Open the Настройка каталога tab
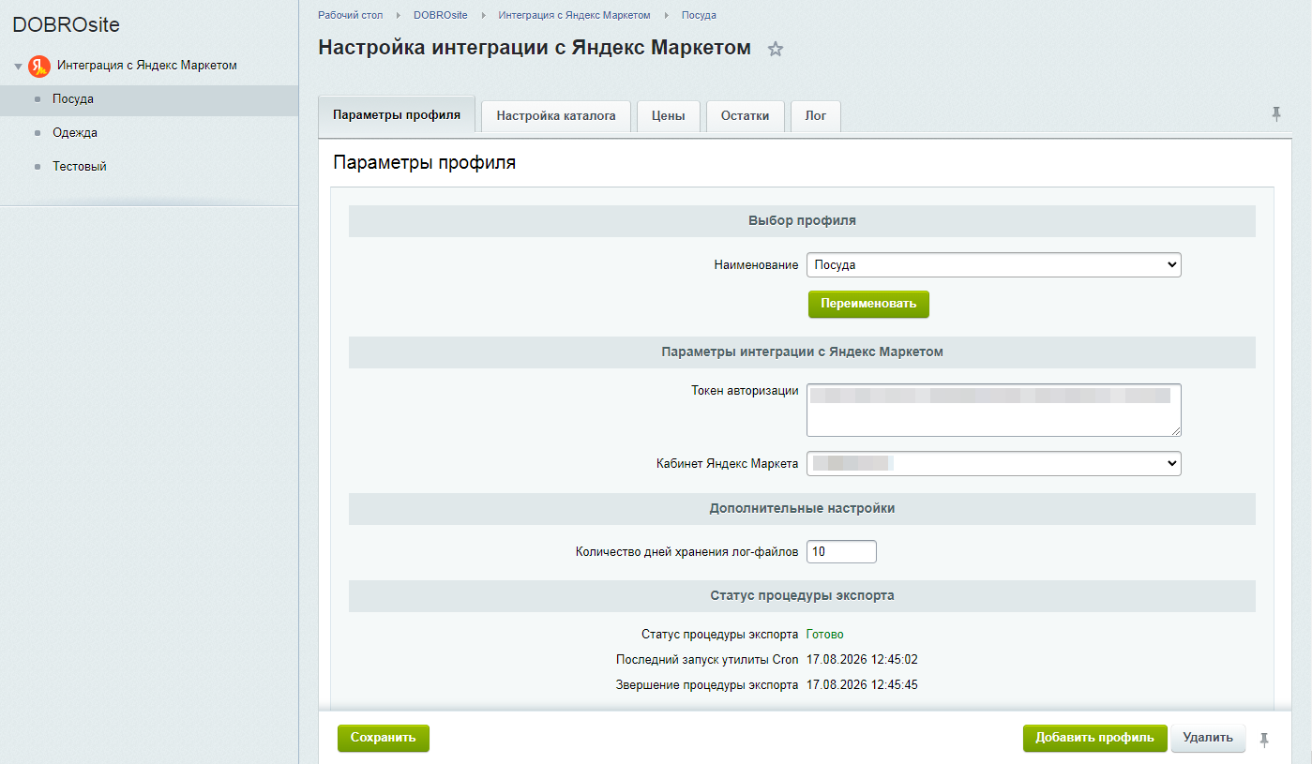1312x764 pixels. click(556, 116)
